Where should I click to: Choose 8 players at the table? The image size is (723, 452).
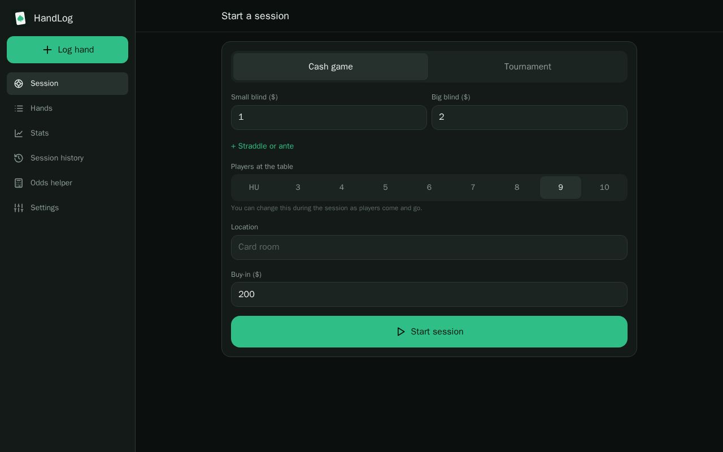point(517,188)
